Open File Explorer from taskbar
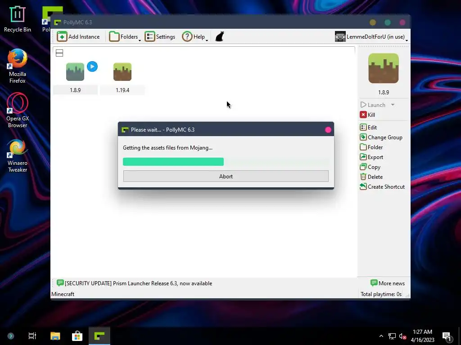This screenshot has height=345, width=461. [x=55, y=336]
